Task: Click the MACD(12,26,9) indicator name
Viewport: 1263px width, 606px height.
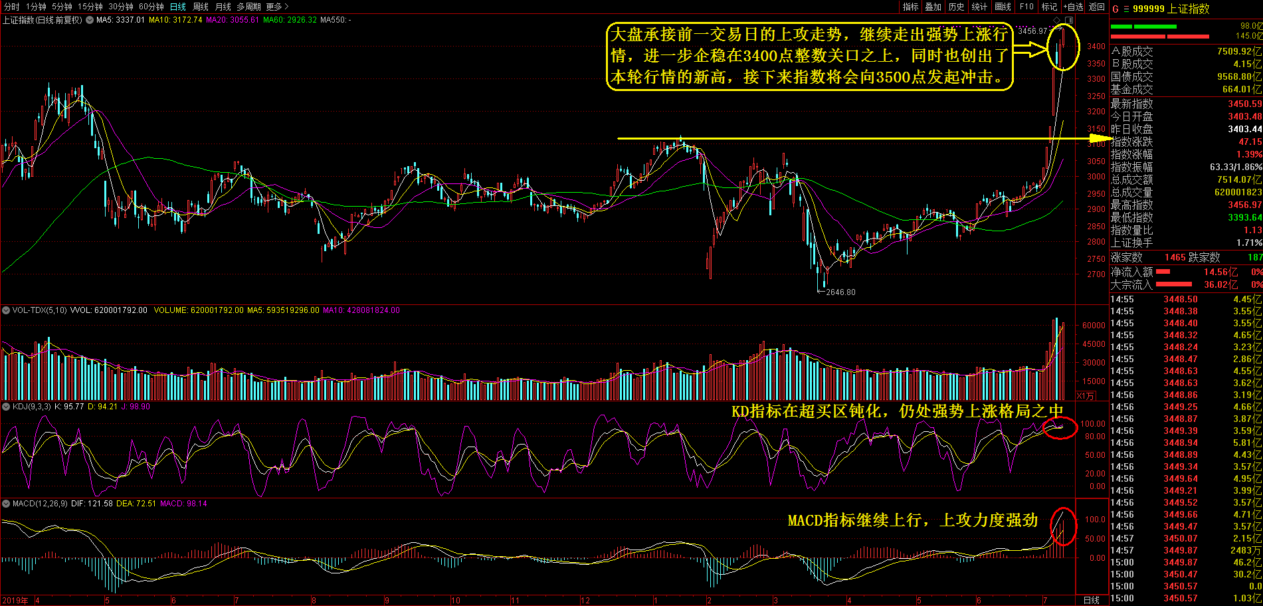Action: tap(40, 504)
